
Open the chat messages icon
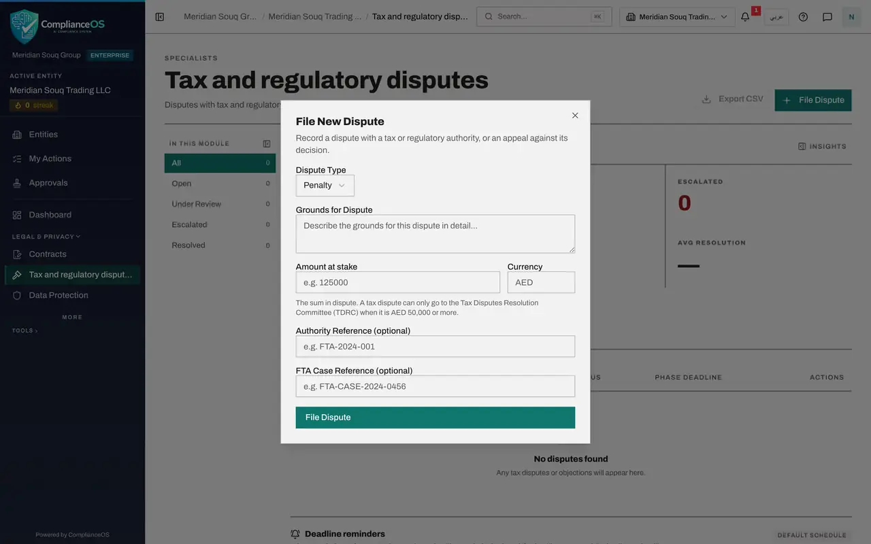[827, 17]
